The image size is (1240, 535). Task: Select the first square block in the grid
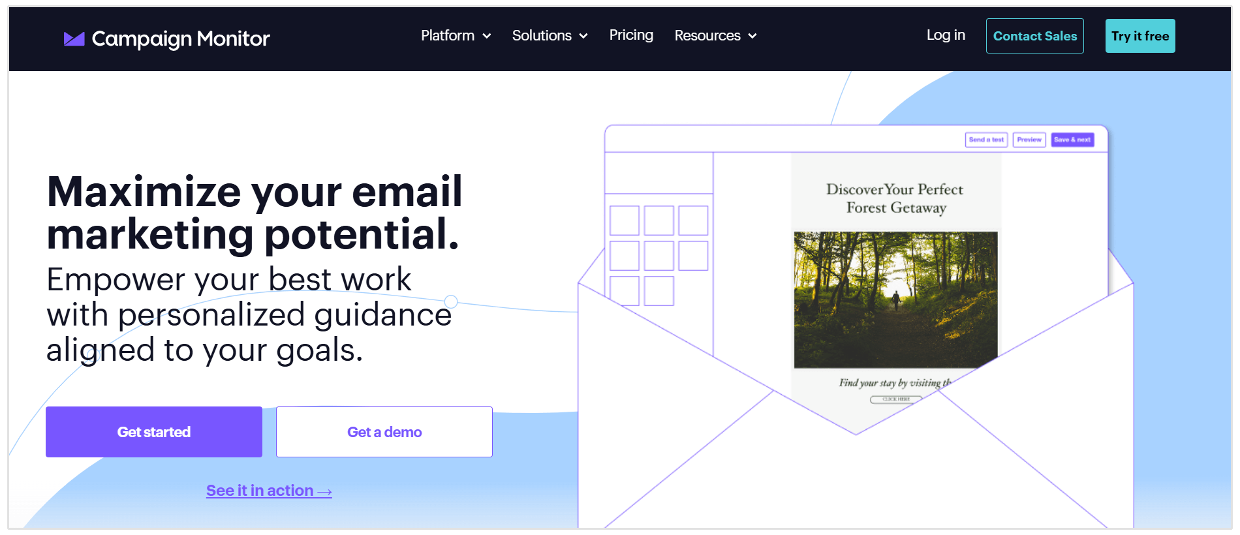tap(625, 221)
